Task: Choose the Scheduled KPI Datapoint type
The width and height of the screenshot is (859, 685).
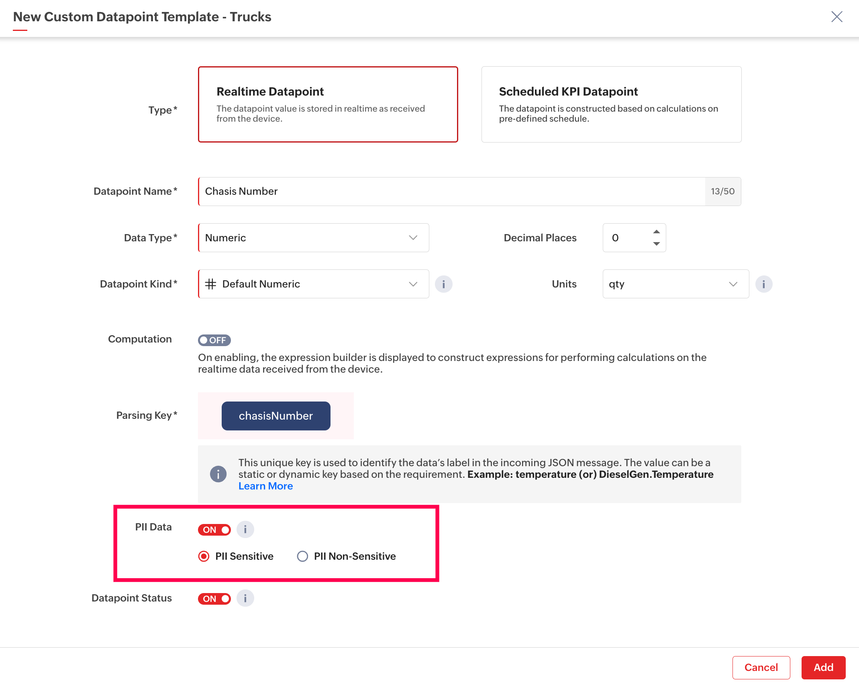Action: pos(611,104)
